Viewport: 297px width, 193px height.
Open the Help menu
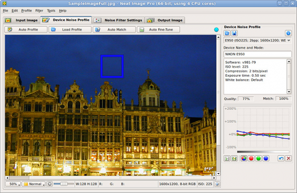[63, 11]
